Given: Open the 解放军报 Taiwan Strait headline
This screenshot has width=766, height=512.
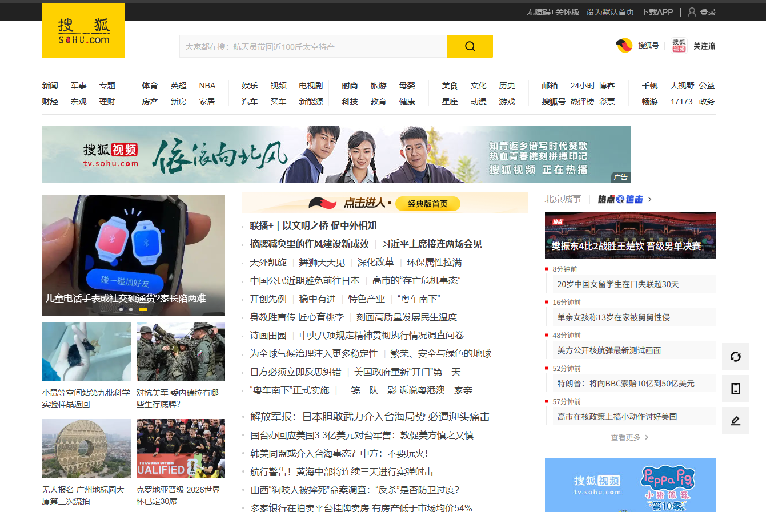Looking at the screenshot, I should pos(370,417).
